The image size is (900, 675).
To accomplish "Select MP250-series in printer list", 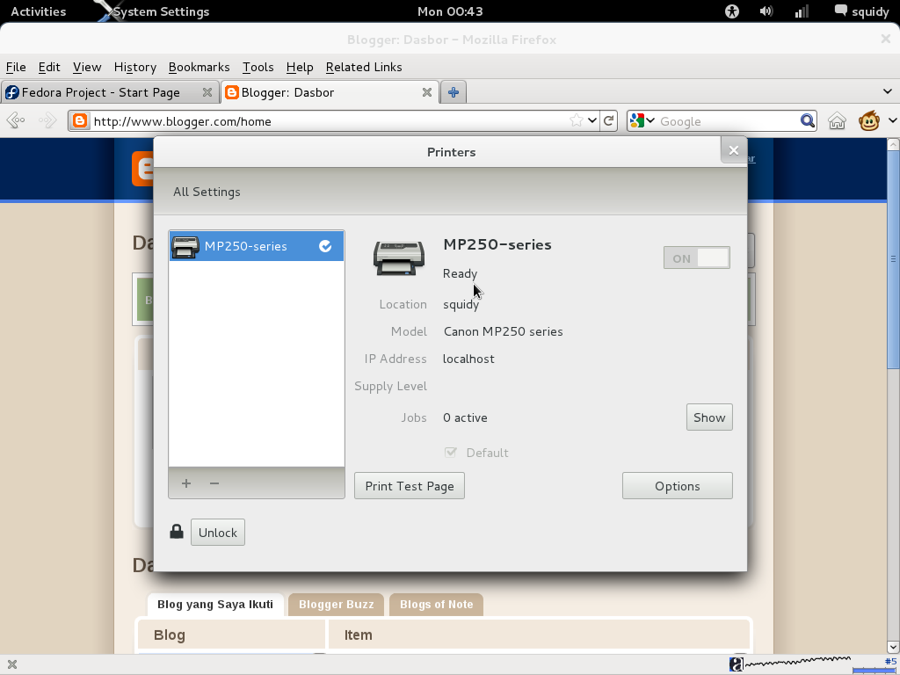I will [x=257, y=246].
